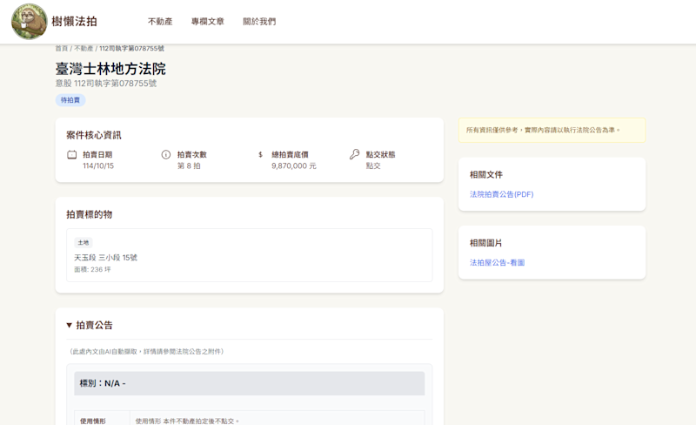Click the 使用情形 table row label
The height and width of the screenshot is (425, 696).
point(93,421)
